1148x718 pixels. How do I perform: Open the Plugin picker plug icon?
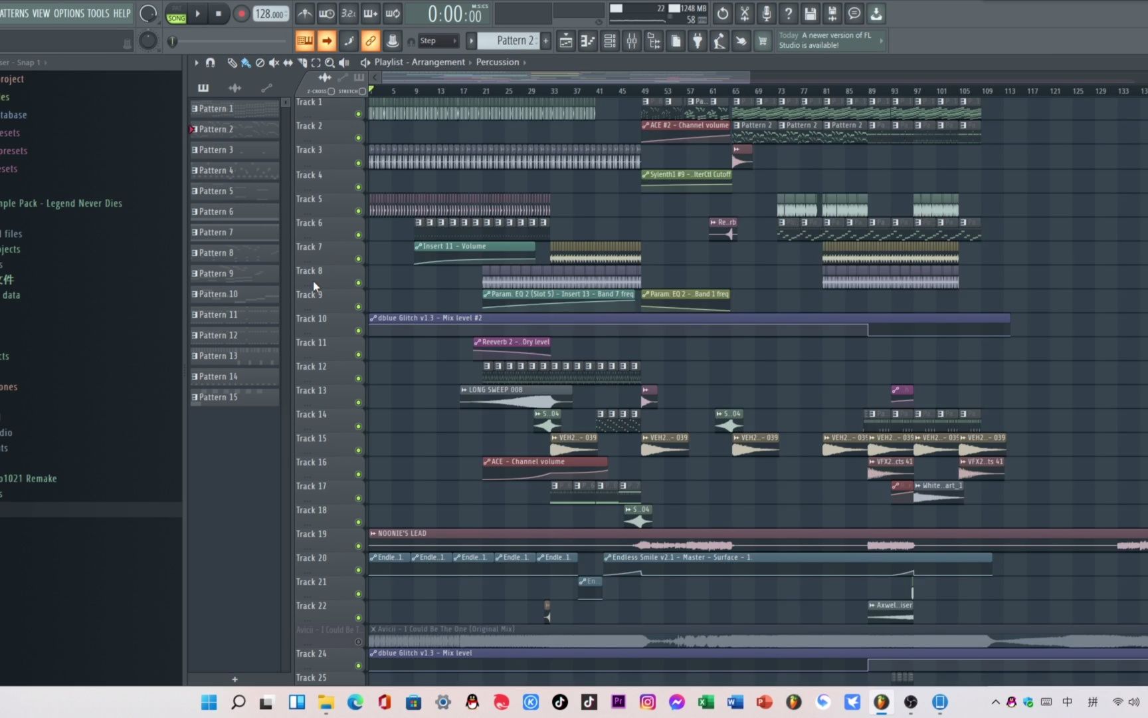tap(698, 41)
